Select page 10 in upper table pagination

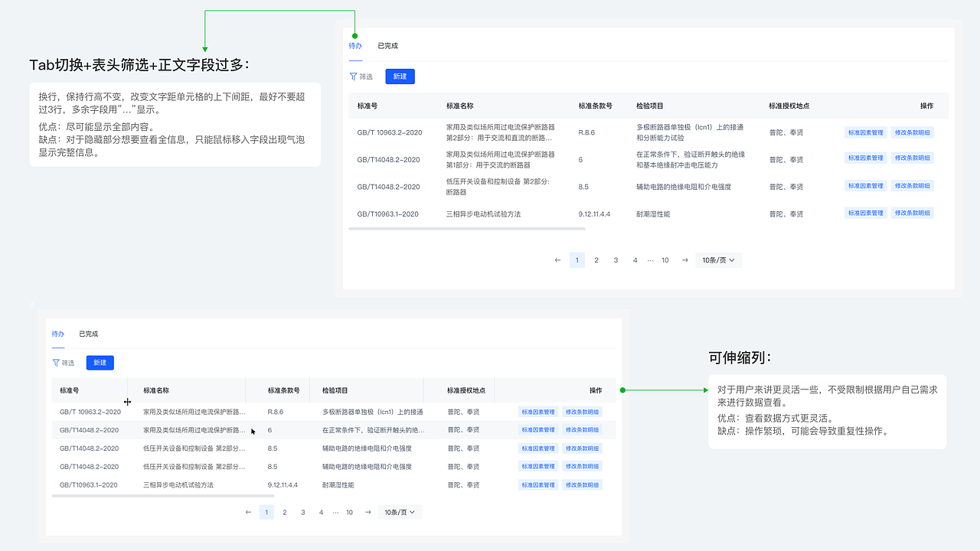[665, 260]
